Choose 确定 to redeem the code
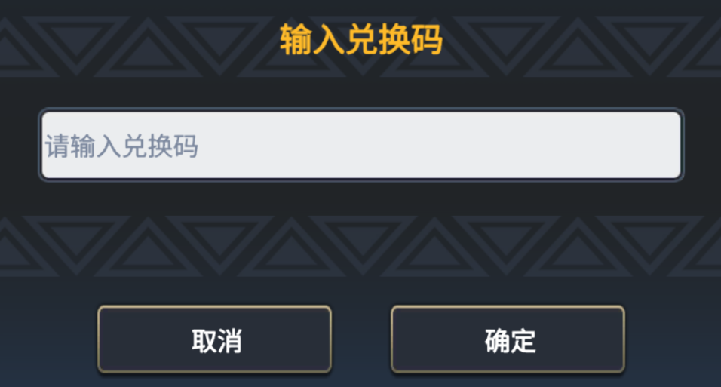This screenshot has width=721, height=387. [x=508, y=339]
